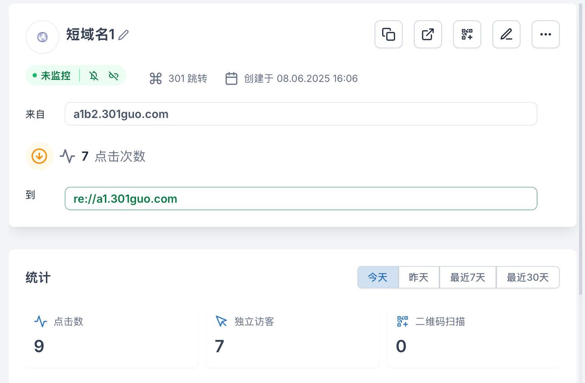
Task: Open the short link in a new window
Action: (x=428, y=35)
